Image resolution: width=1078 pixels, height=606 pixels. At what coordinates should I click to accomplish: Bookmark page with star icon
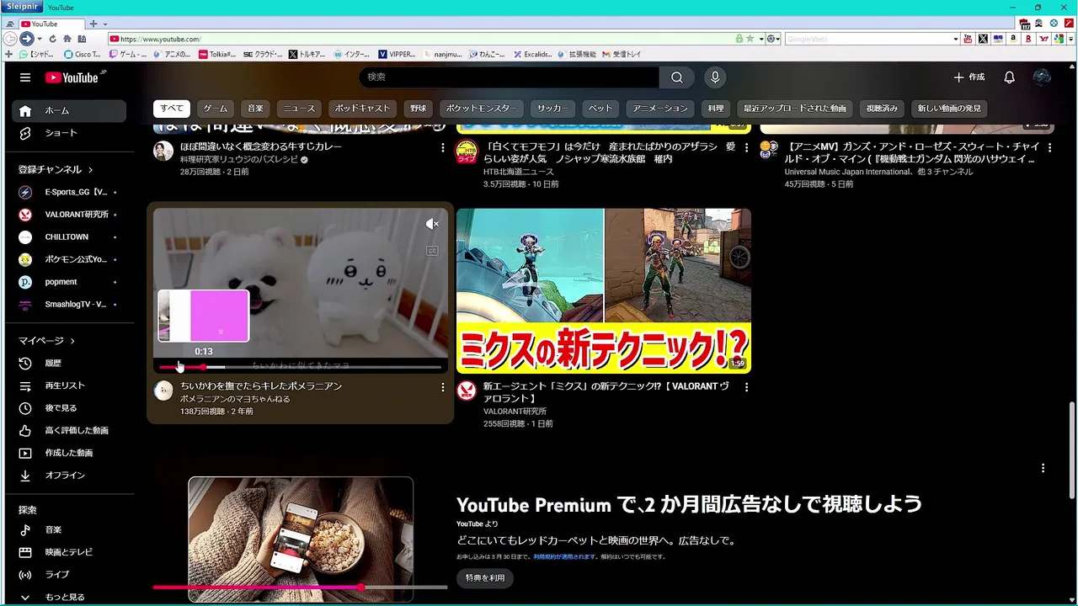click(x=750, y=39)
